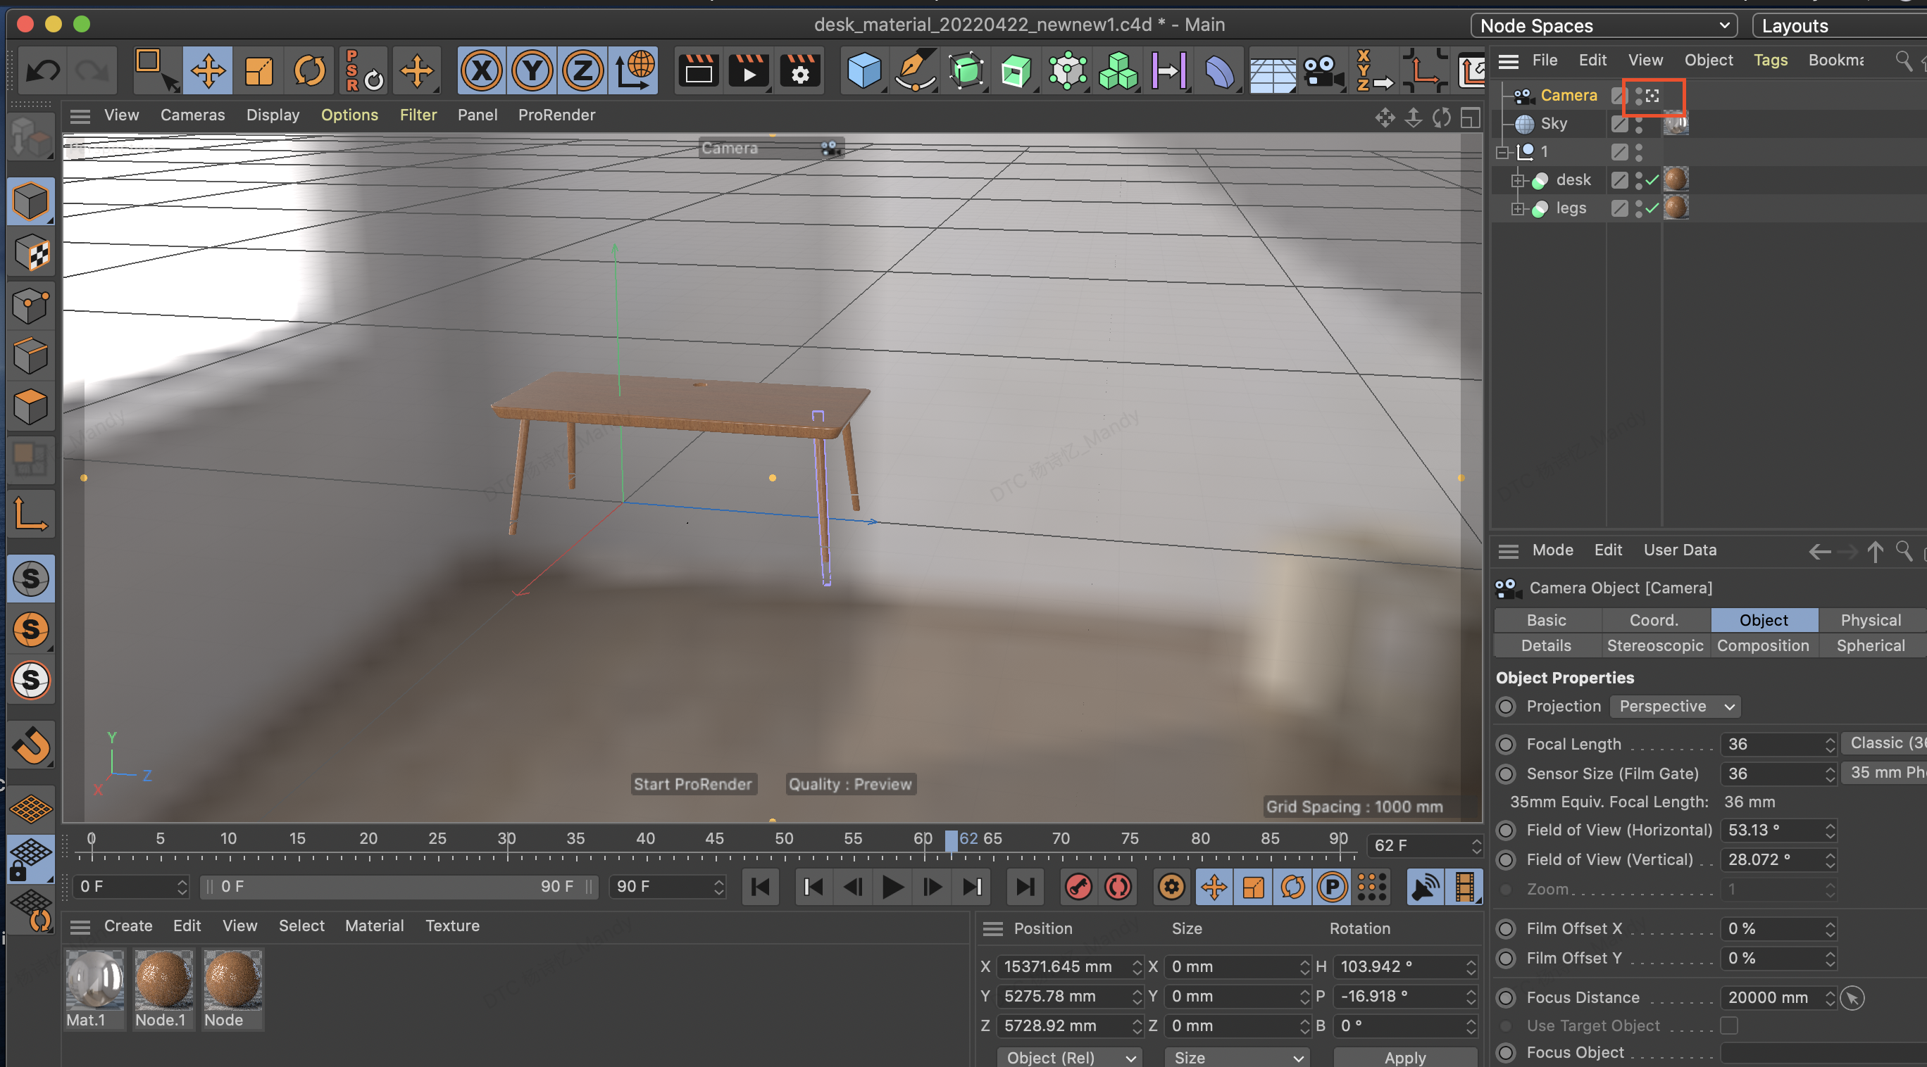
Task: Expand the desk object tree
Action: tap(1518, 180)
